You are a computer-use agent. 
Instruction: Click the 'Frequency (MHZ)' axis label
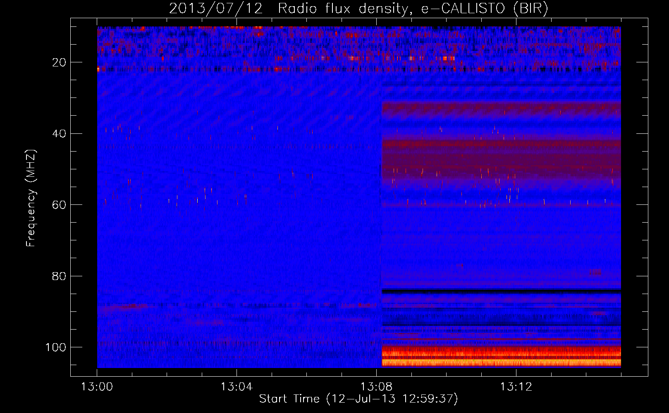[31, 198]
